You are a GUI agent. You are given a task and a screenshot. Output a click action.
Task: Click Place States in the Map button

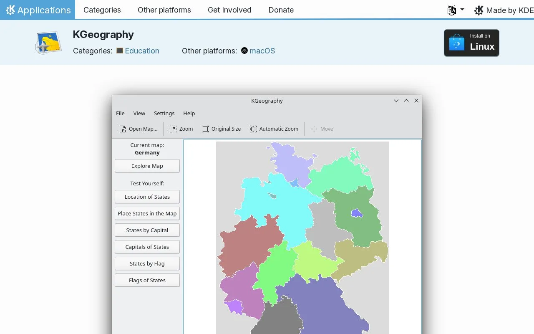click(x=147, y=213)
